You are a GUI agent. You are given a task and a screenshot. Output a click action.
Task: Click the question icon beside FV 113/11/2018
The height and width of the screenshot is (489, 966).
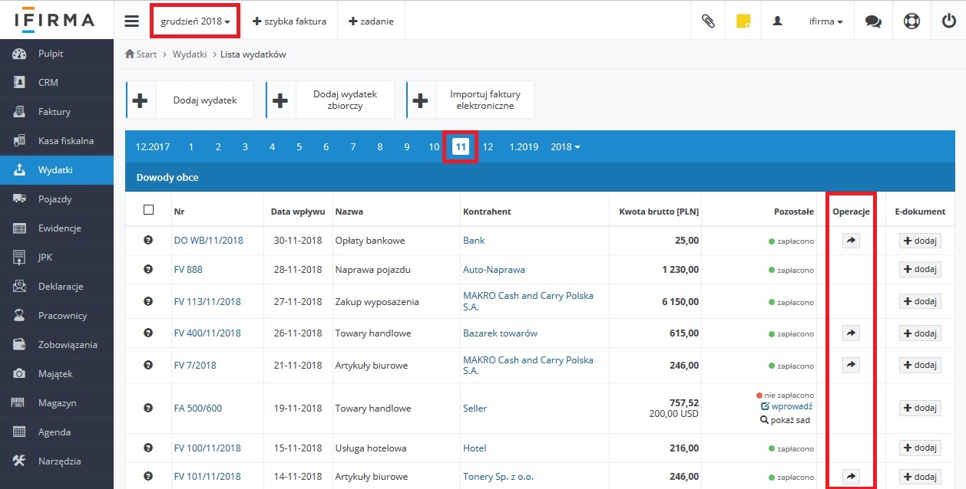[148, 301]
